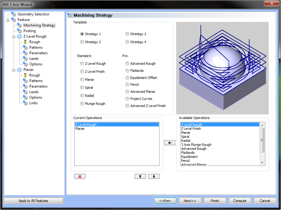Click the Patterns gear icon under Planar
The image size is (281, 210).
[x=25, y=81]
